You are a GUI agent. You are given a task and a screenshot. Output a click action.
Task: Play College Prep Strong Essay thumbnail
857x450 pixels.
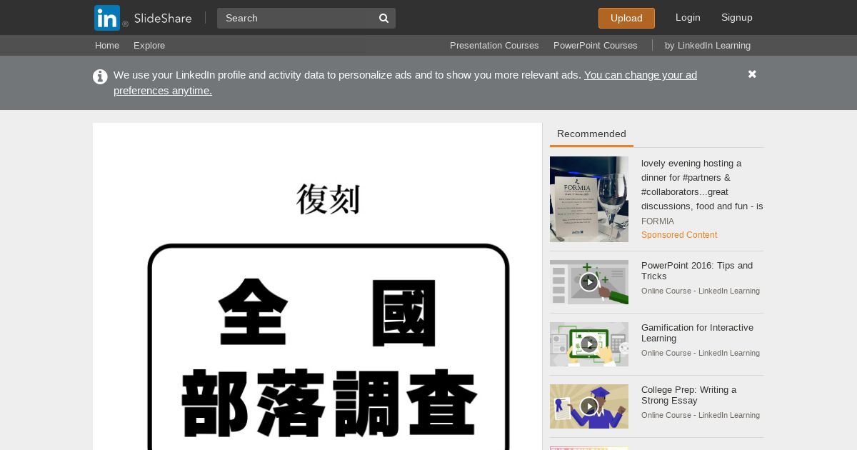pos(589,406)
